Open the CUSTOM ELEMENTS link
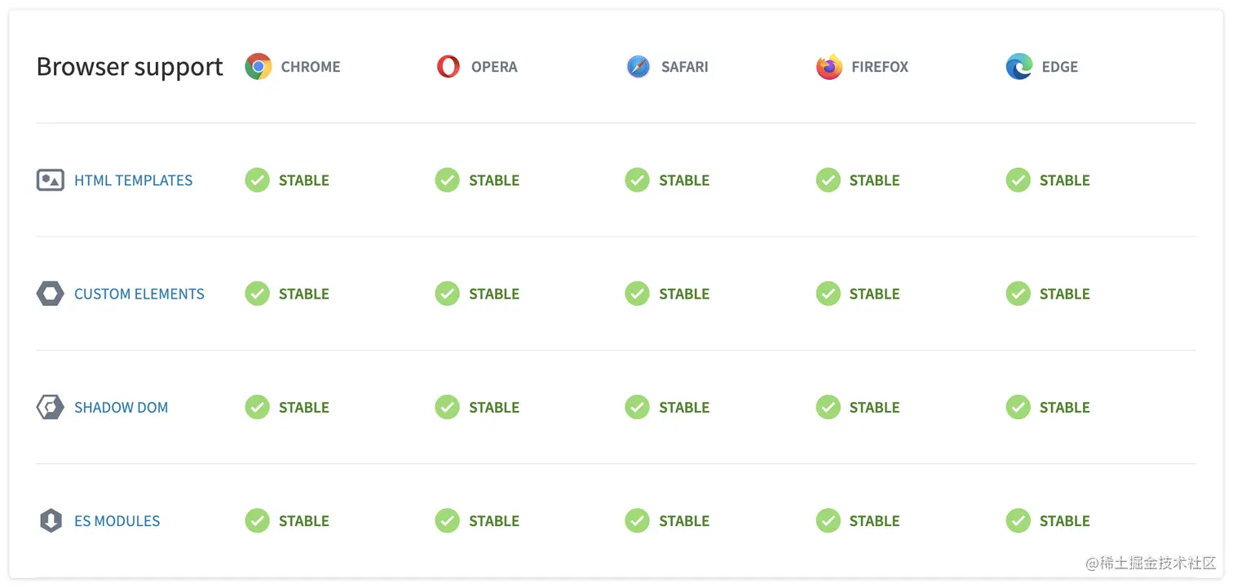Viewport: 1233px width, 588px height. (139, 294)
